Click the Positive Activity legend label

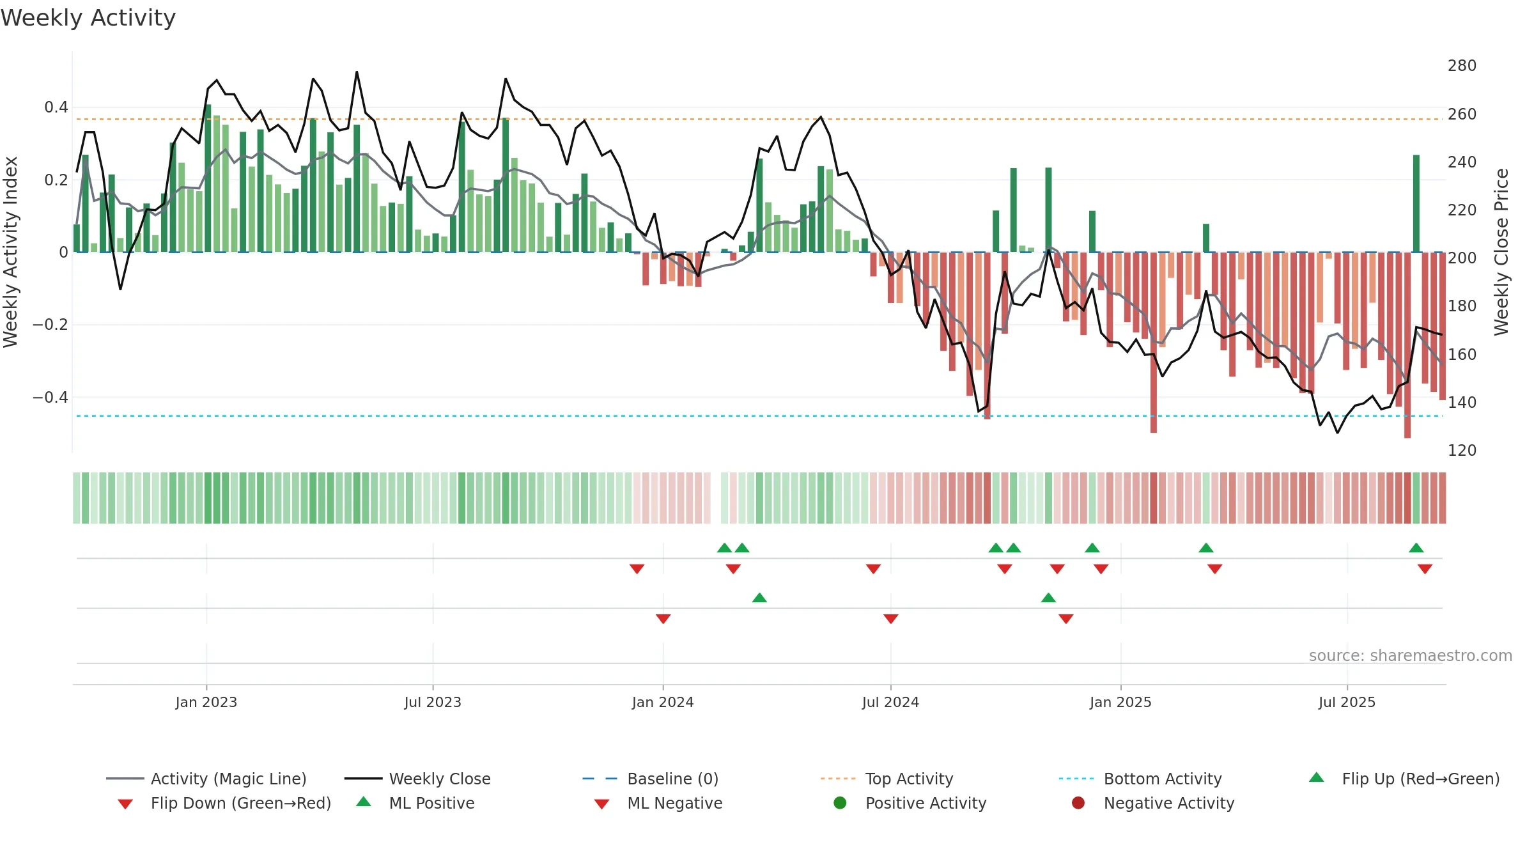pos(926,803)
